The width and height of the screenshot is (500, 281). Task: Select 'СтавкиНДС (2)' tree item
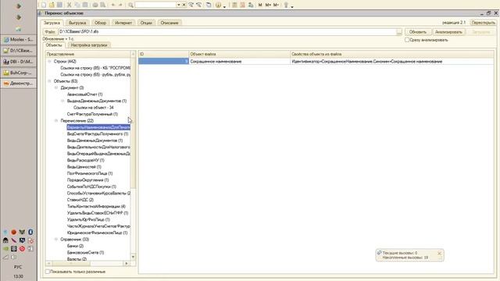pos(80,200)
